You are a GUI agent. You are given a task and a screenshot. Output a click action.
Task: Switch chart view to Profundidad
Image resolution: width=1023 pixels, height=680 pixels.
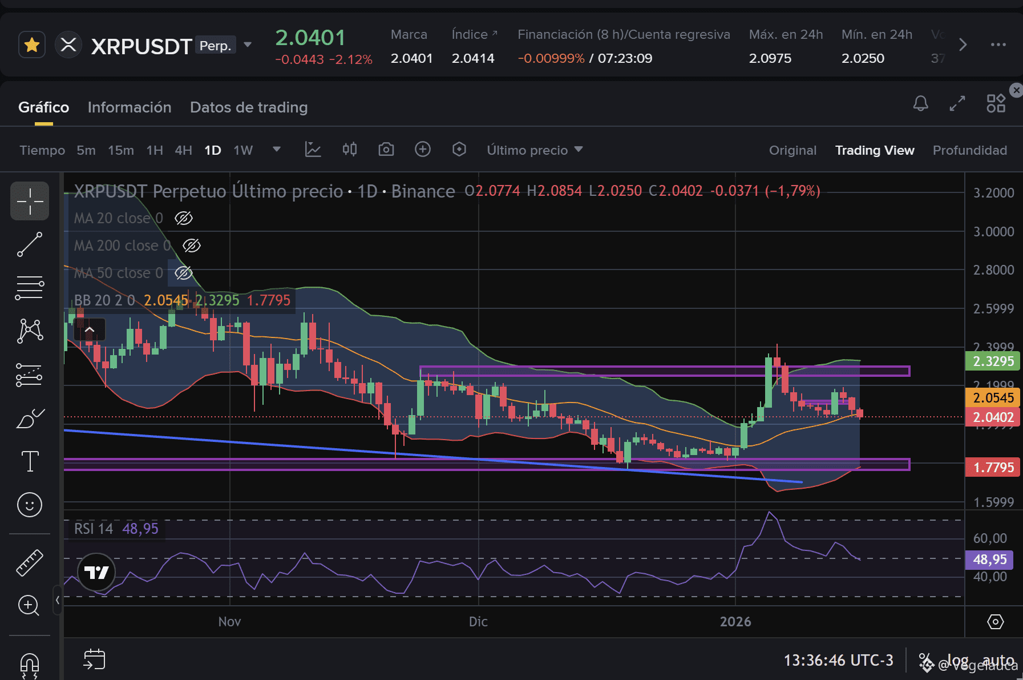point(969,150)
